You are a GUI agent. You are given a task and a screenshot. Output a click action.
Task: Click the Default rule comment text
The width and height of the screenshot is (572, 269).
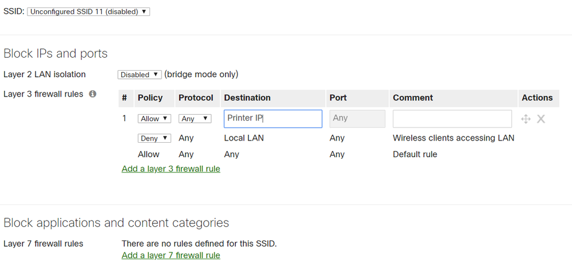(x=415, y=154)
